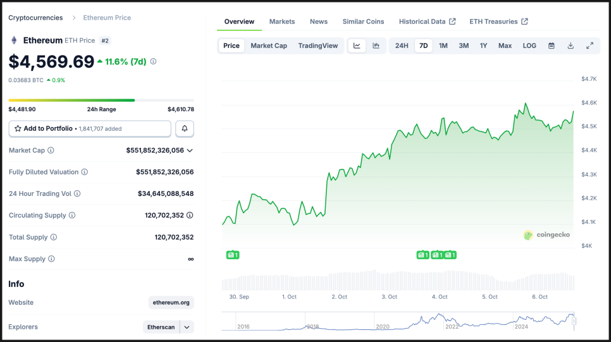Switch to line chart view icon

[x=357, y=46]
